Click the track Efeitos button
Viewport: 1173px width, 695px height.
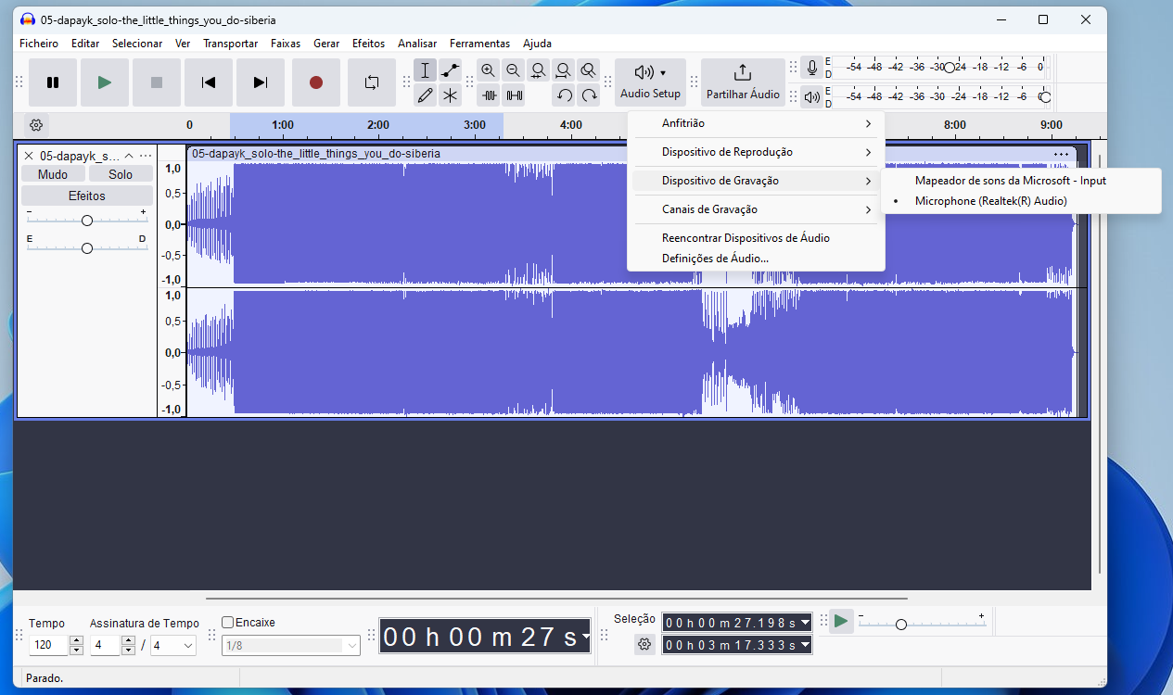coord(87,196)
